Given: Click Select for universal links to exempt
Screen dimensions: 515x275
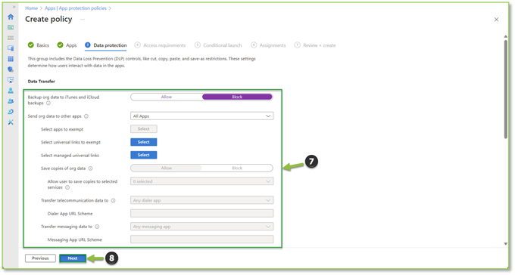Looking at the screenshot, I should pos(144,142).
